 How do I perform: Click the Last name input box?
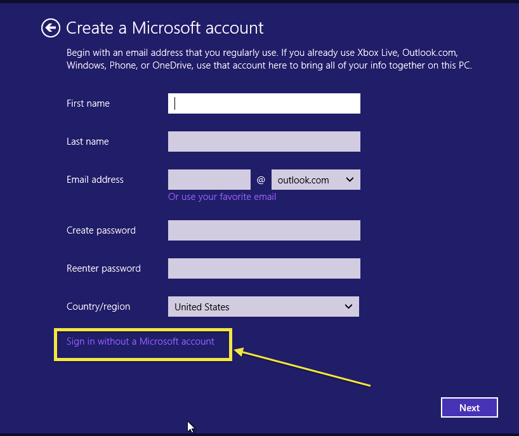tap(264, 142)
